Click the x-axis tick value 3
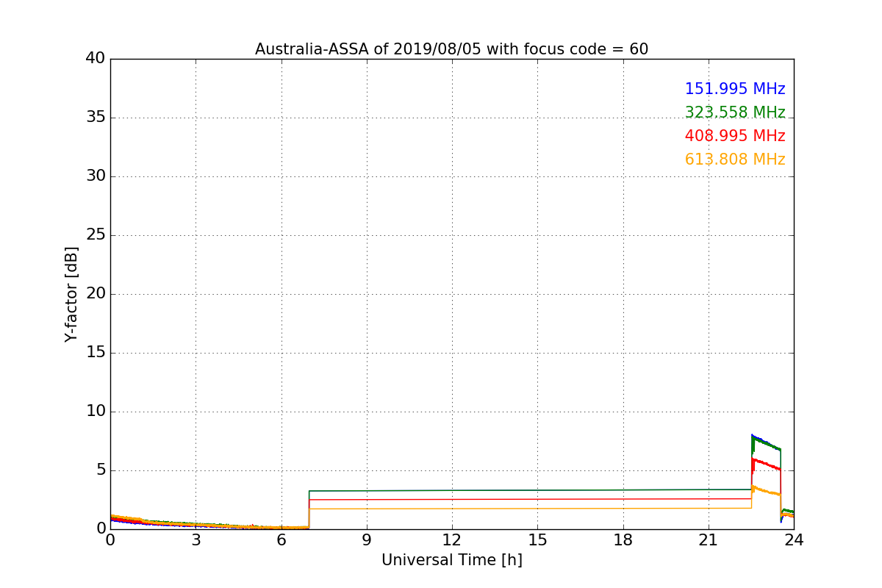 [x=196, y=540]
